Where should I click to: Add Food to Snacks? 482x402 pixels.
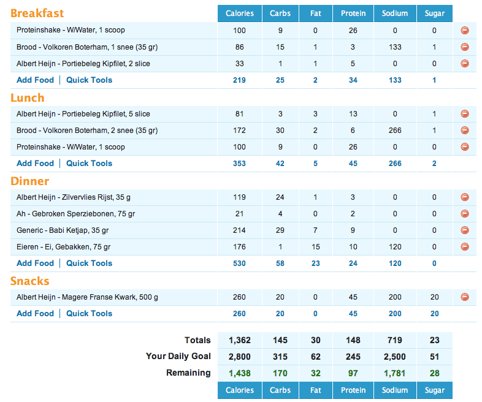coord(34,314)
